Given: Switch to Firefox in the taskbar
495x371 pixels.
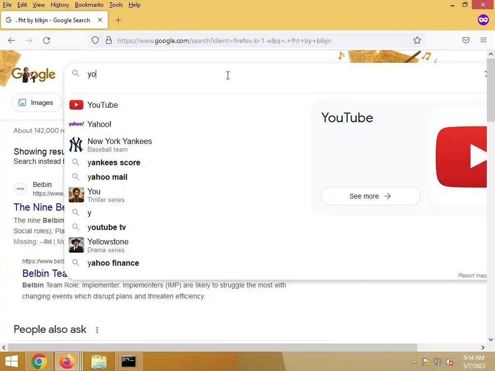Looking at the screenshot, I should [x=67, y=361].
